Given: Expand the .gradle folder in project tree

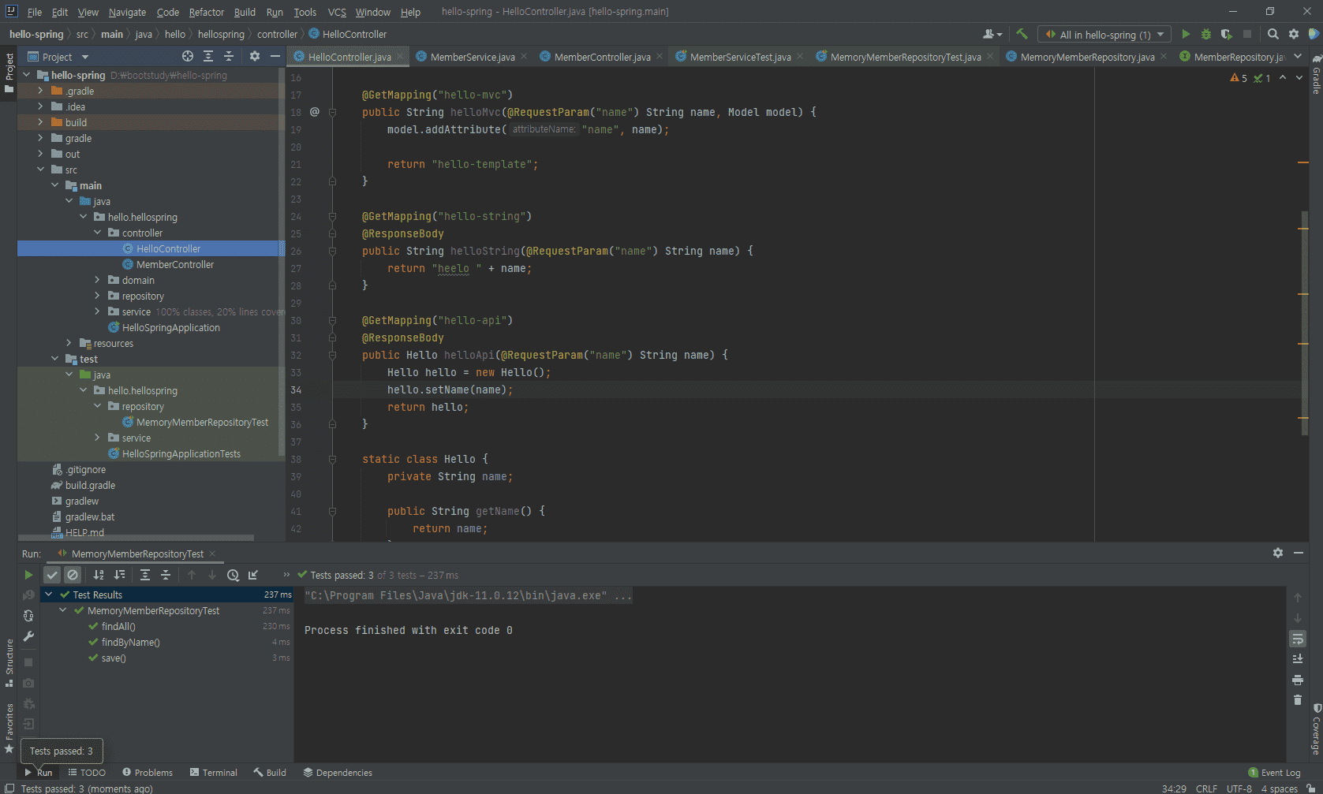Looking at the screenshot, I should pyautogui.click(x=40, y=91).
